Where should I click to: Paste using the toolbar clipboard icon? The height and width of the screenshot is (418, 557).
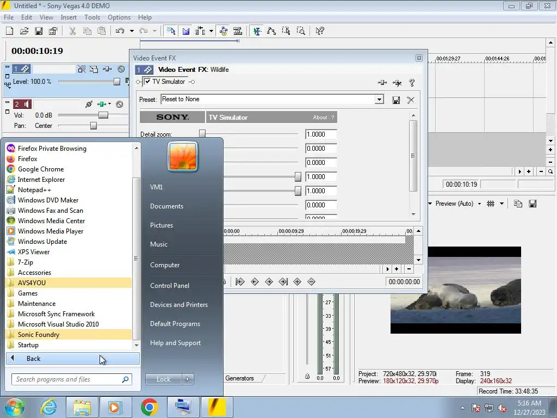click(x=102, y=31)
